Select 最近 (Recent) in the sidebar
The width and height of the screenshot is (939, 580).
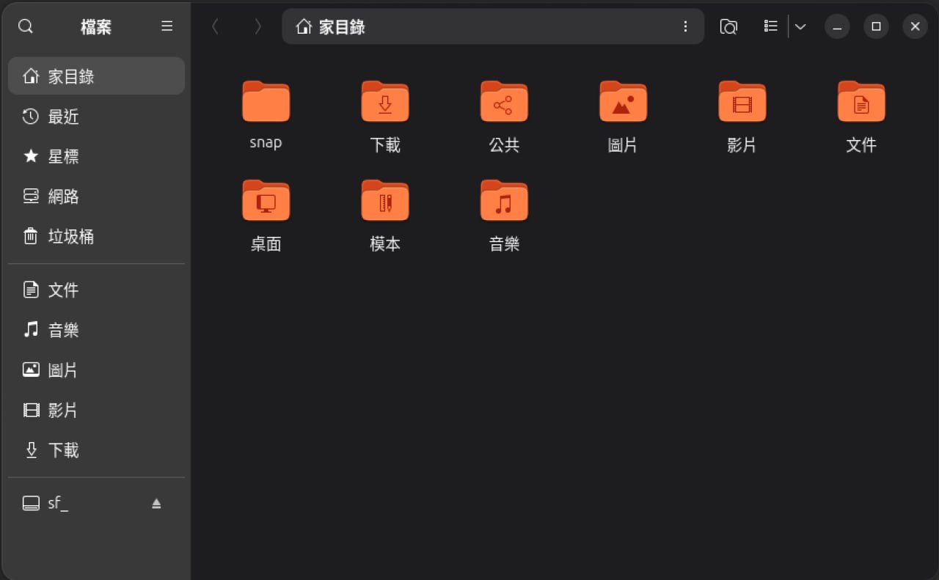(63, 117)
